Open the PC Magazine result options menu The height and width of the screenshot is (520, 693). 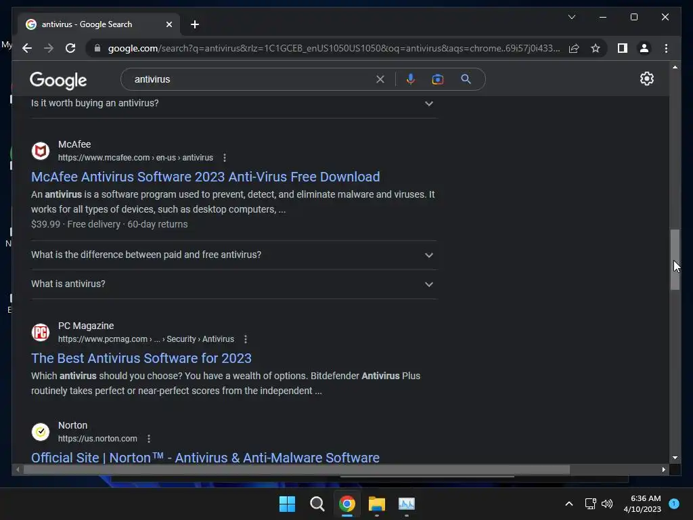[x=245, y=339]
